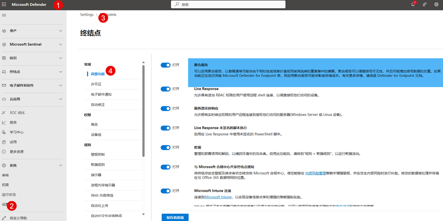
Task: Click the 自定义导航 pencil icon
Action: click(4, 218)
